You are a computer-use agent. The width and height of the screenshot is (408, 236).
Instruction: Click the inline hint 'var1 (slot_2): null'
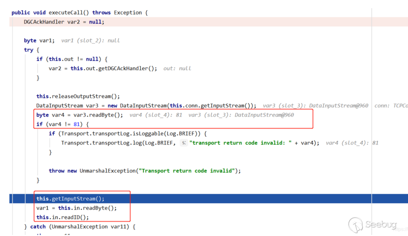click(x=90, y=41)
